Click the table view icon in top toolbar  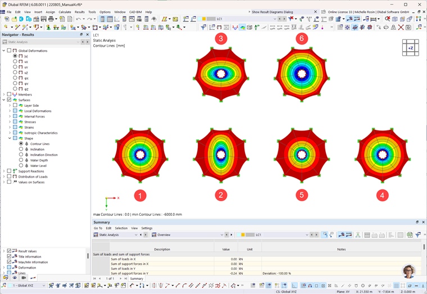(110, 19)
